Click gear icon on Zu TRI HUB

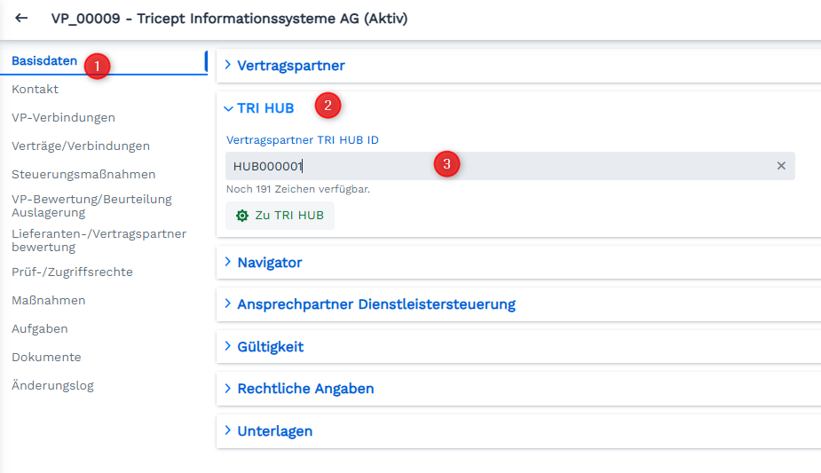[x=242, y=216]
